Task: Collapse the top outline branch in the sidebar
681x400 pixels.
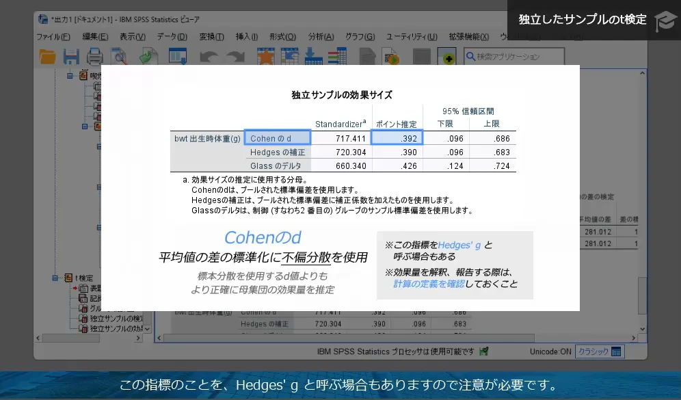Action: click(x=70, y=75)
